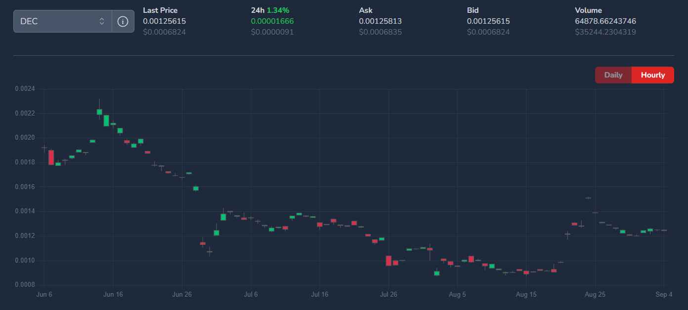Image resolution: width=688 pixels, height=310 pixels.
Task: Click the 0.0012 price axis label
Action: pos(25,236)
